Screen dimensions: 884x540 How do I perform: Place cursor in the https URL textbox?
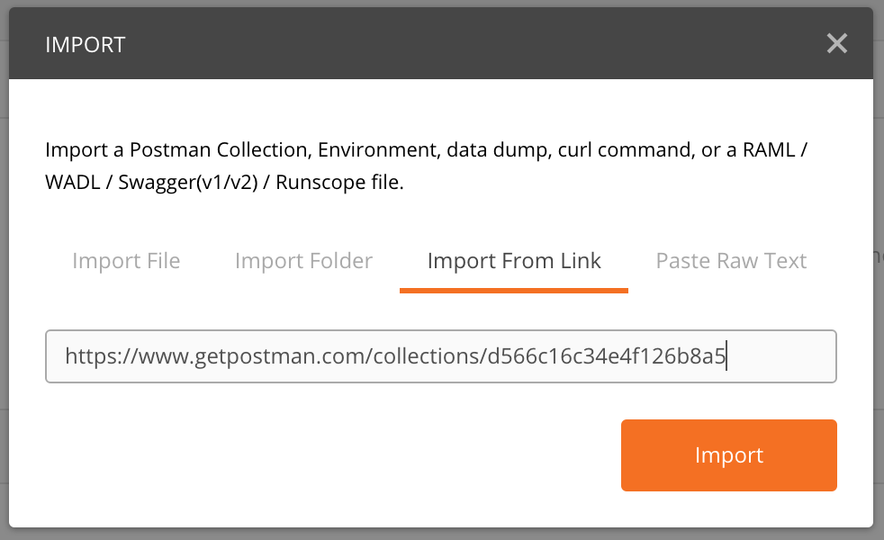(441, 356)
